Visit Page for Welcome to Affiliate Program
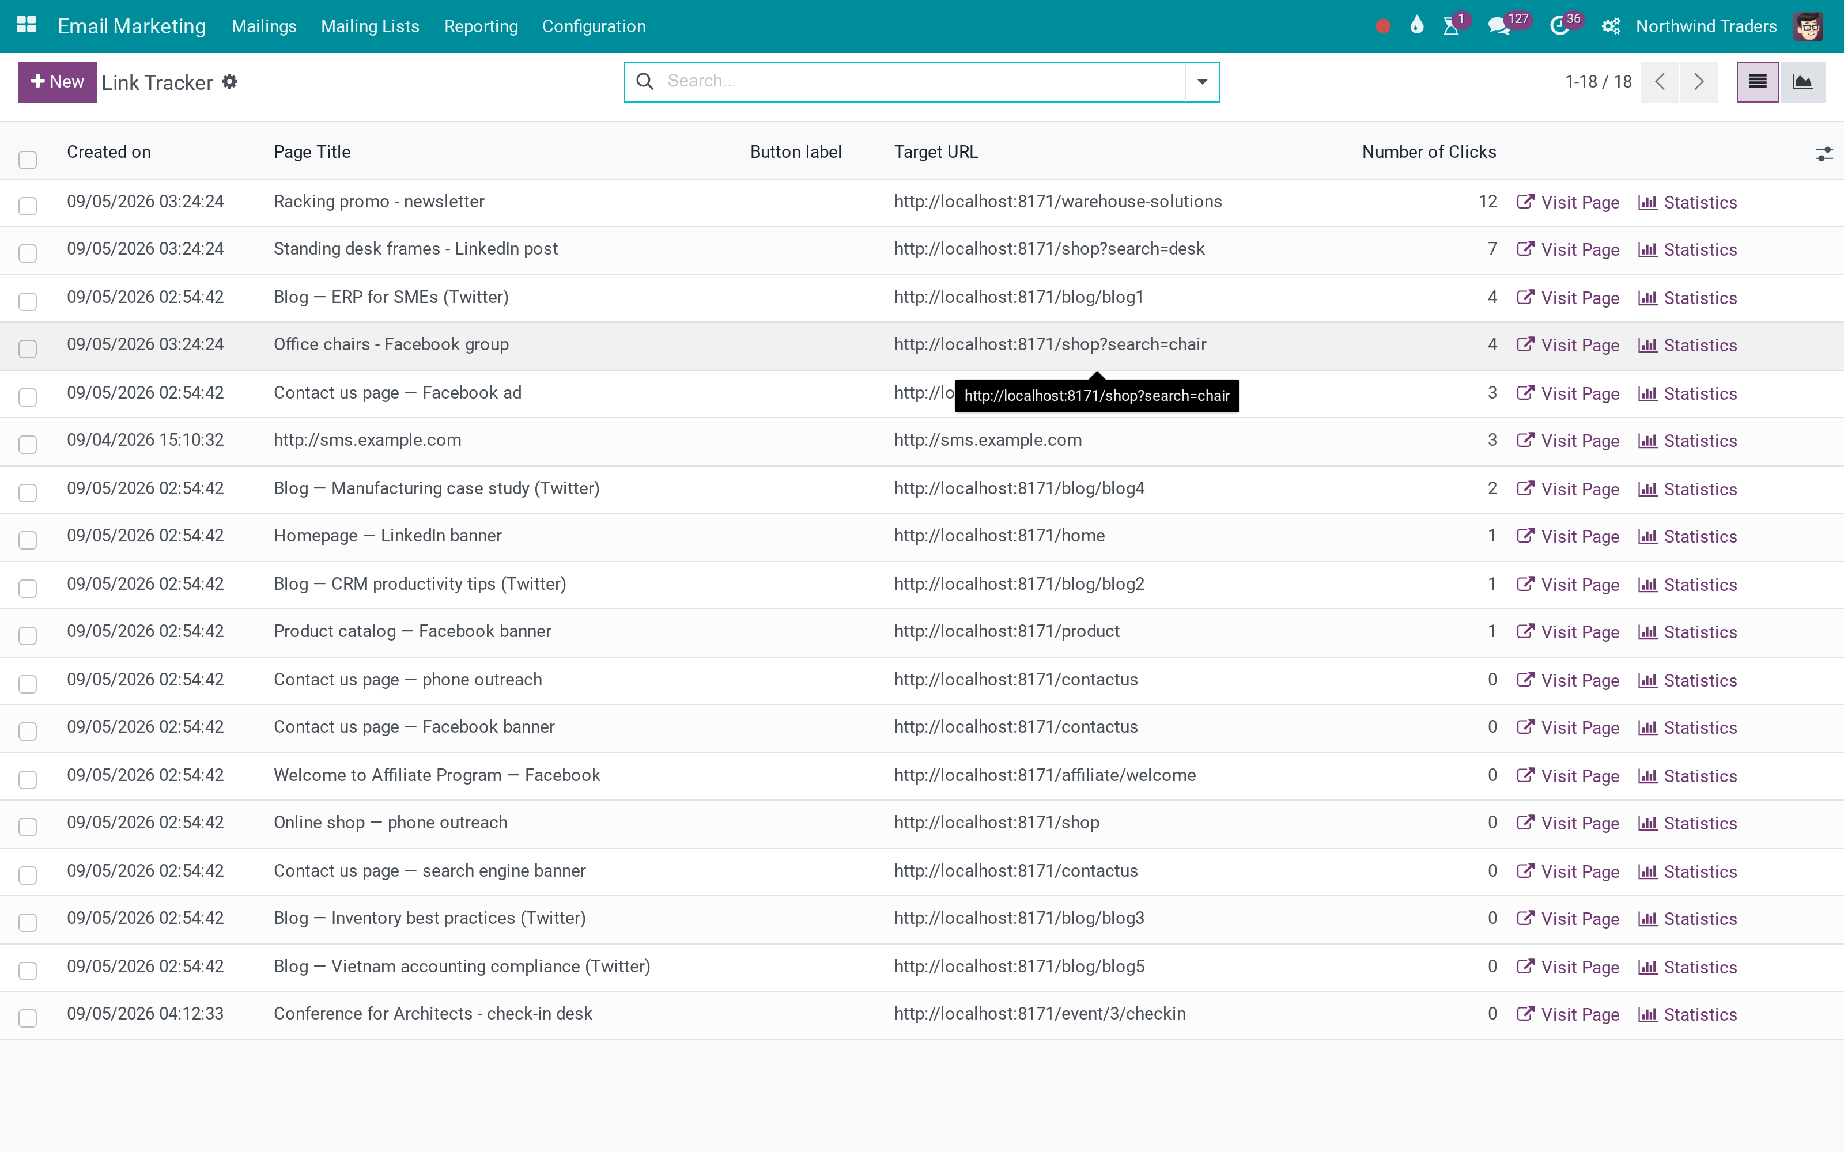The image size is (1844, 1152). point(1567,776)
